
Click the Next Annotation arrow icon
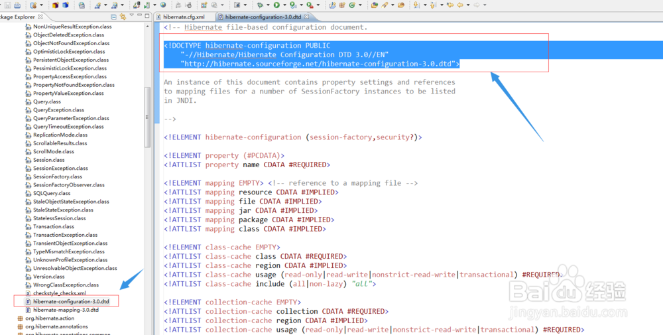416,5
